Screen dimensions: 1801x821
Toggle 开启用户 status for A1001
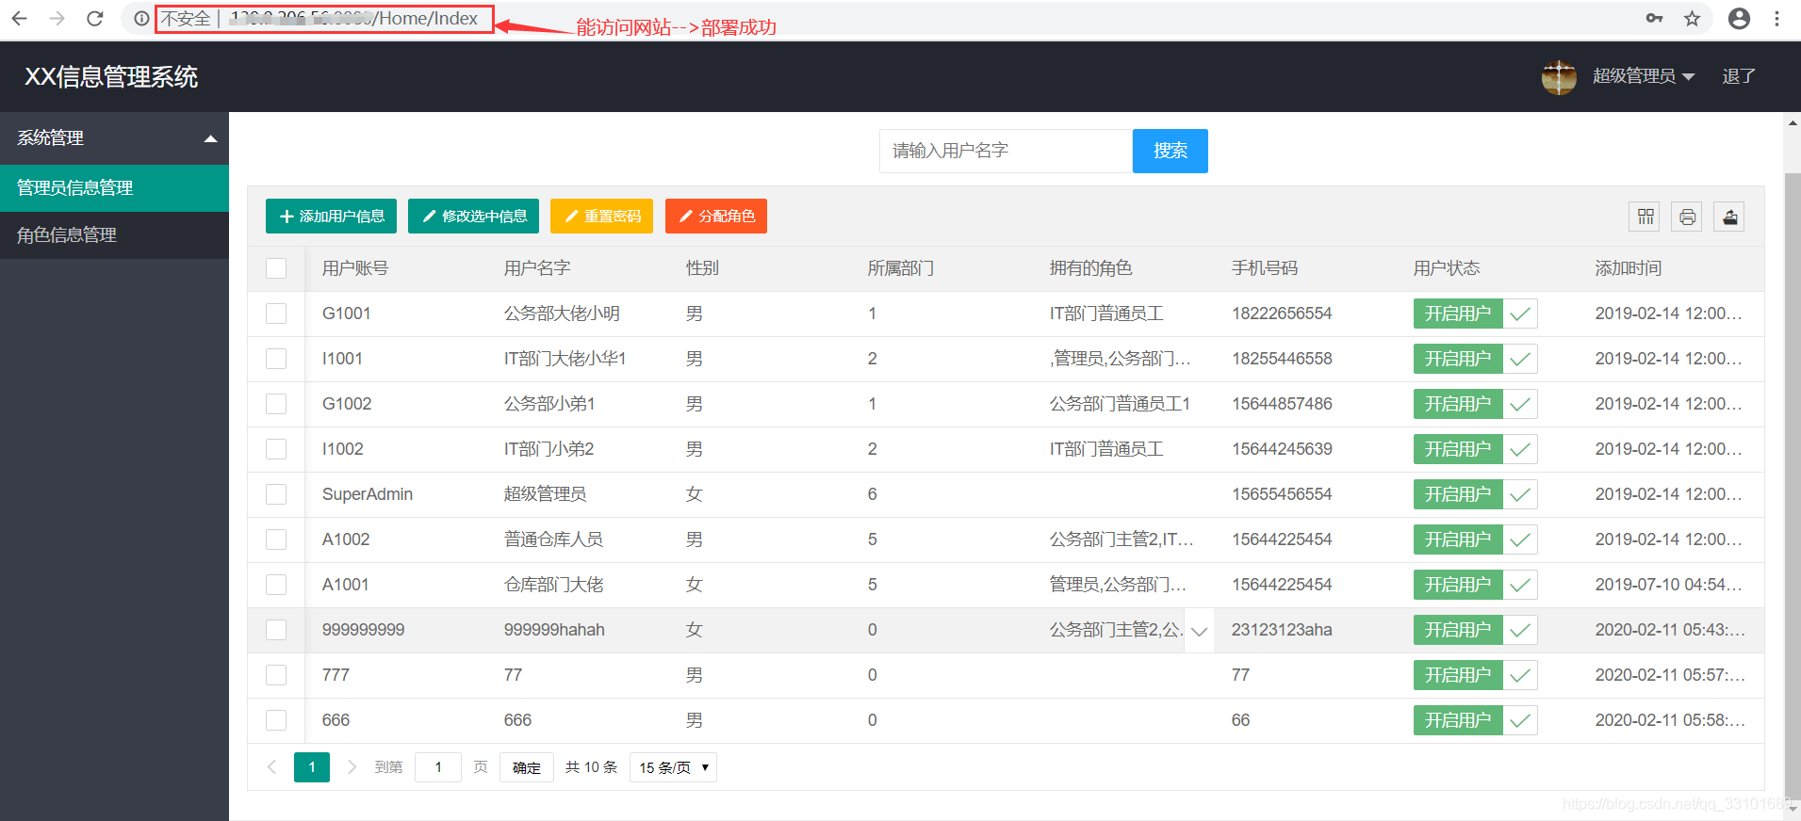click(1475, 585)
